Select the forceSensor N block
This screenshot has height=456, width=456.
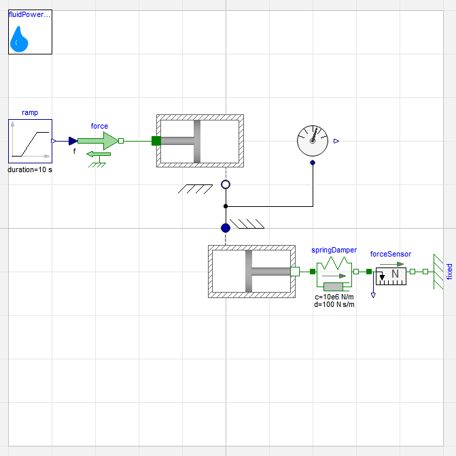(x=391, y=276)
